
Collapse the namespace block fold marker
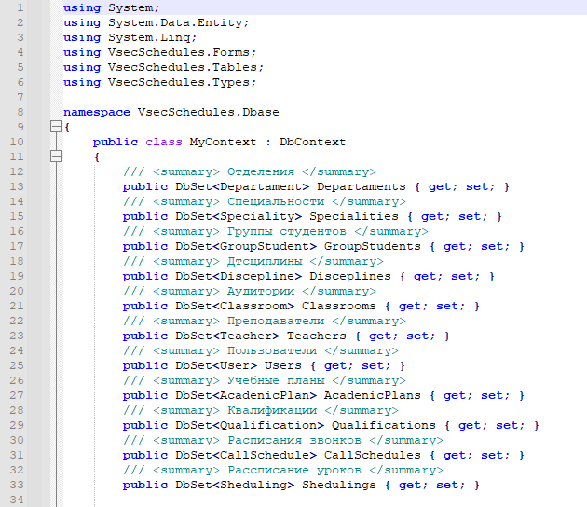[57, 127]
